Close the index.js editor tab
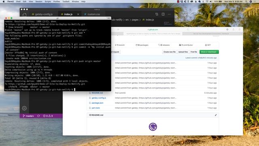 78,15
